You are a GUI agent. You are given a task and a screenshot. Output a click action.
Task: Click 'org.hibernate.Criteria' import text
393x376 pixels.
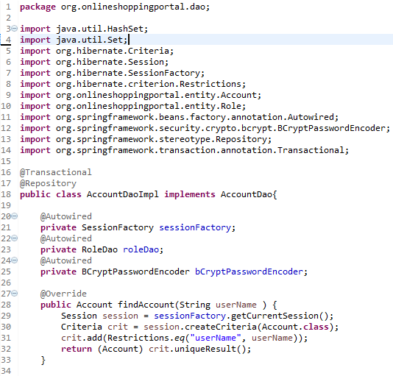click(113, 51)
